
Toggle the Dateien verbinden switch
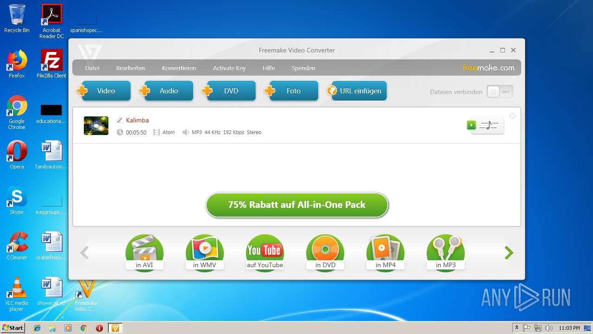(x=500, y=92)
